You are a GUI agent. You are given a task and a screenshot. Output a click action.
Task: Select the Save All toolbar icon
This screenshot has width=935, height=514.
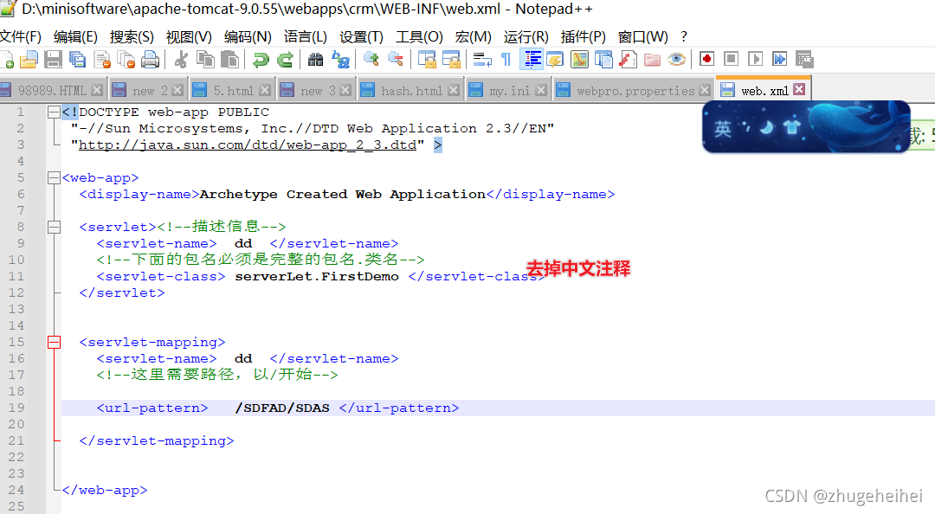76,59
